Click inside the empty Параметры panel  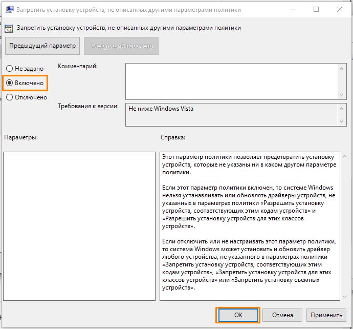coord(79,225)
